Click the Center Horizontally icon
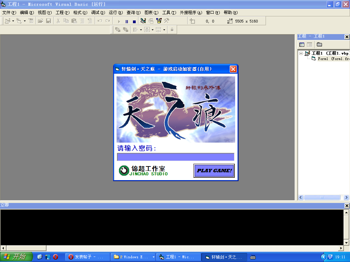The image size is (350, 262). pyautogui.click(x=147, y=30)
